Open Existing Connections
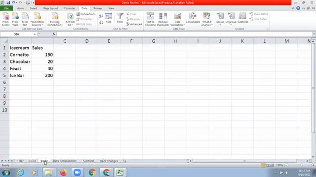 pyautogui.click(x=55, y=19)
